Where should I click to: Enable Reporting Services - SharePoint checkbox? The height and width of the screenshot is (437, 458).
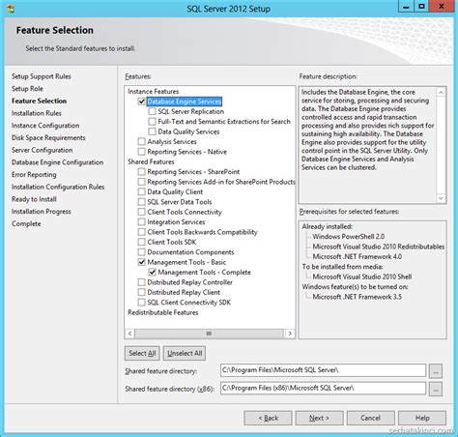pyautogui.click(x=141, y=171)
